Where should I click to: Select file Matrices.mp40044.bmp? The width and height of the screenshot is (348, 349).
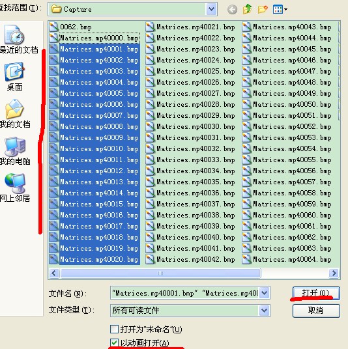point(292,38)
